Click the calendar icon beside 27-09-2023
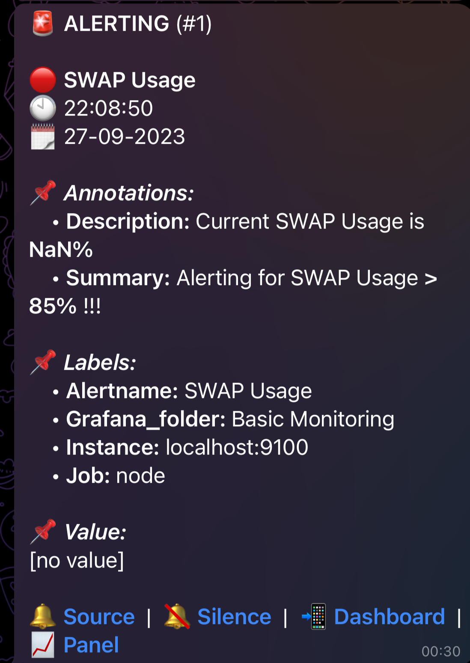The width and height of the screenshot is (470, 663). (42, 137)
